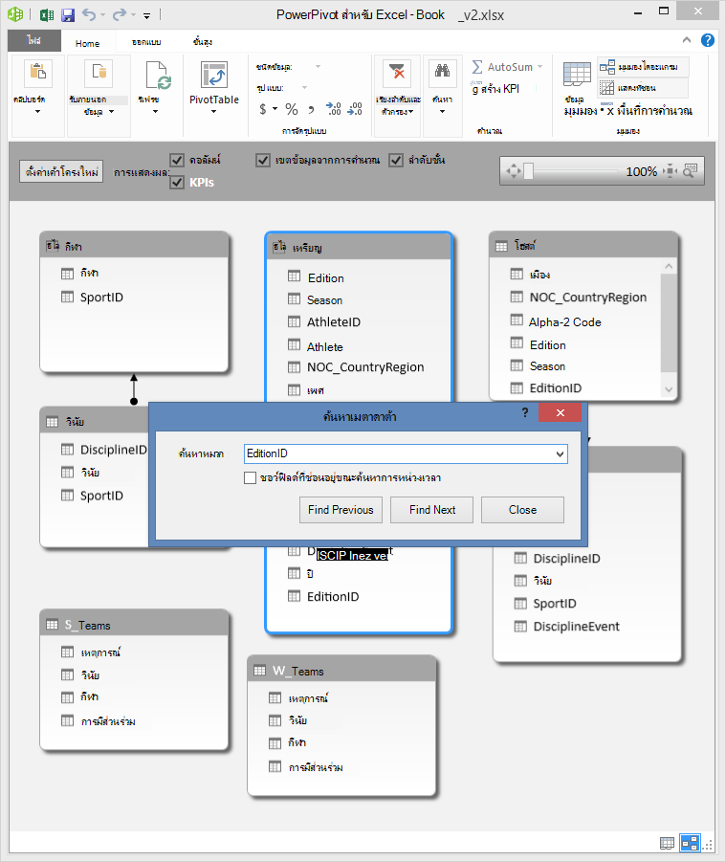The width and height of the screenshot is (726, 862).
Task: Click the Clipboard paste icon
Action: pyautogui.click(x=38, y=73)
